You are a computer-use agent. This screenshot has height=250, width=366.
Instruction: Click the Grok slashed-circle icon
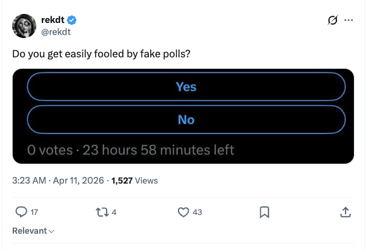(x=332, y=21)
